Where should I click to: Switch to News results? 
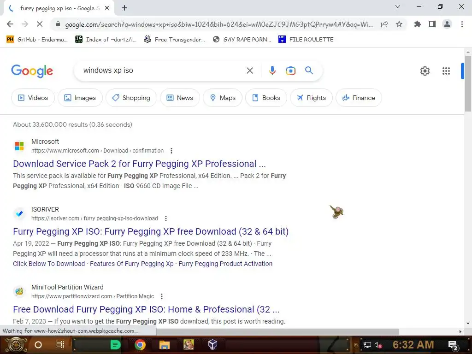(180, 98)
